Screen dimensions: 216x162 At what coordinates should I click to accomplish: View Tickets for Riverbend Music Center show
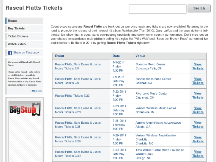coord(198,95)
